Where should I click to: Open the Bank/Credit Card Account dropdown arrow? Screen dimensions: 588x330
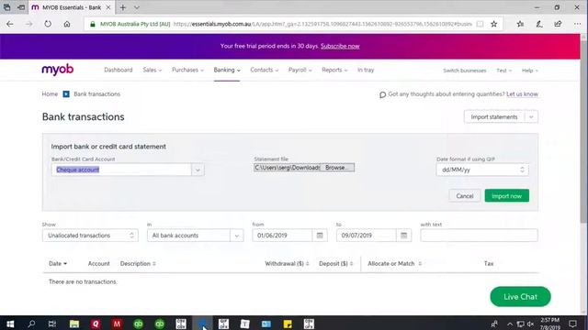198,170
